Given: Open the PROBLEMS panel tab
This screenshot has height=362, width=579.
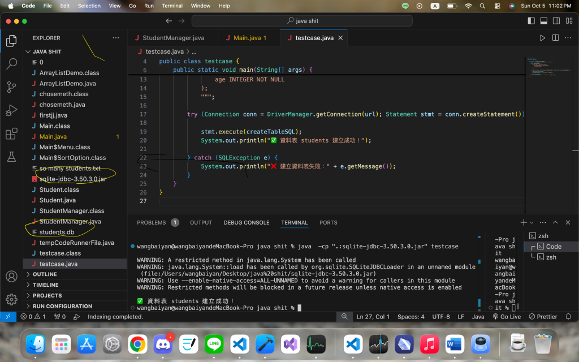Looking at the screenshot, I should click(x=158, y=222).
